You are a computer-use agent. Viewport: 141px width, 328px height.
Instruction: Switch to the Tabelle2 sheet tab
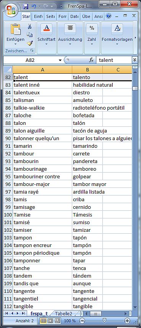[63, 313]
